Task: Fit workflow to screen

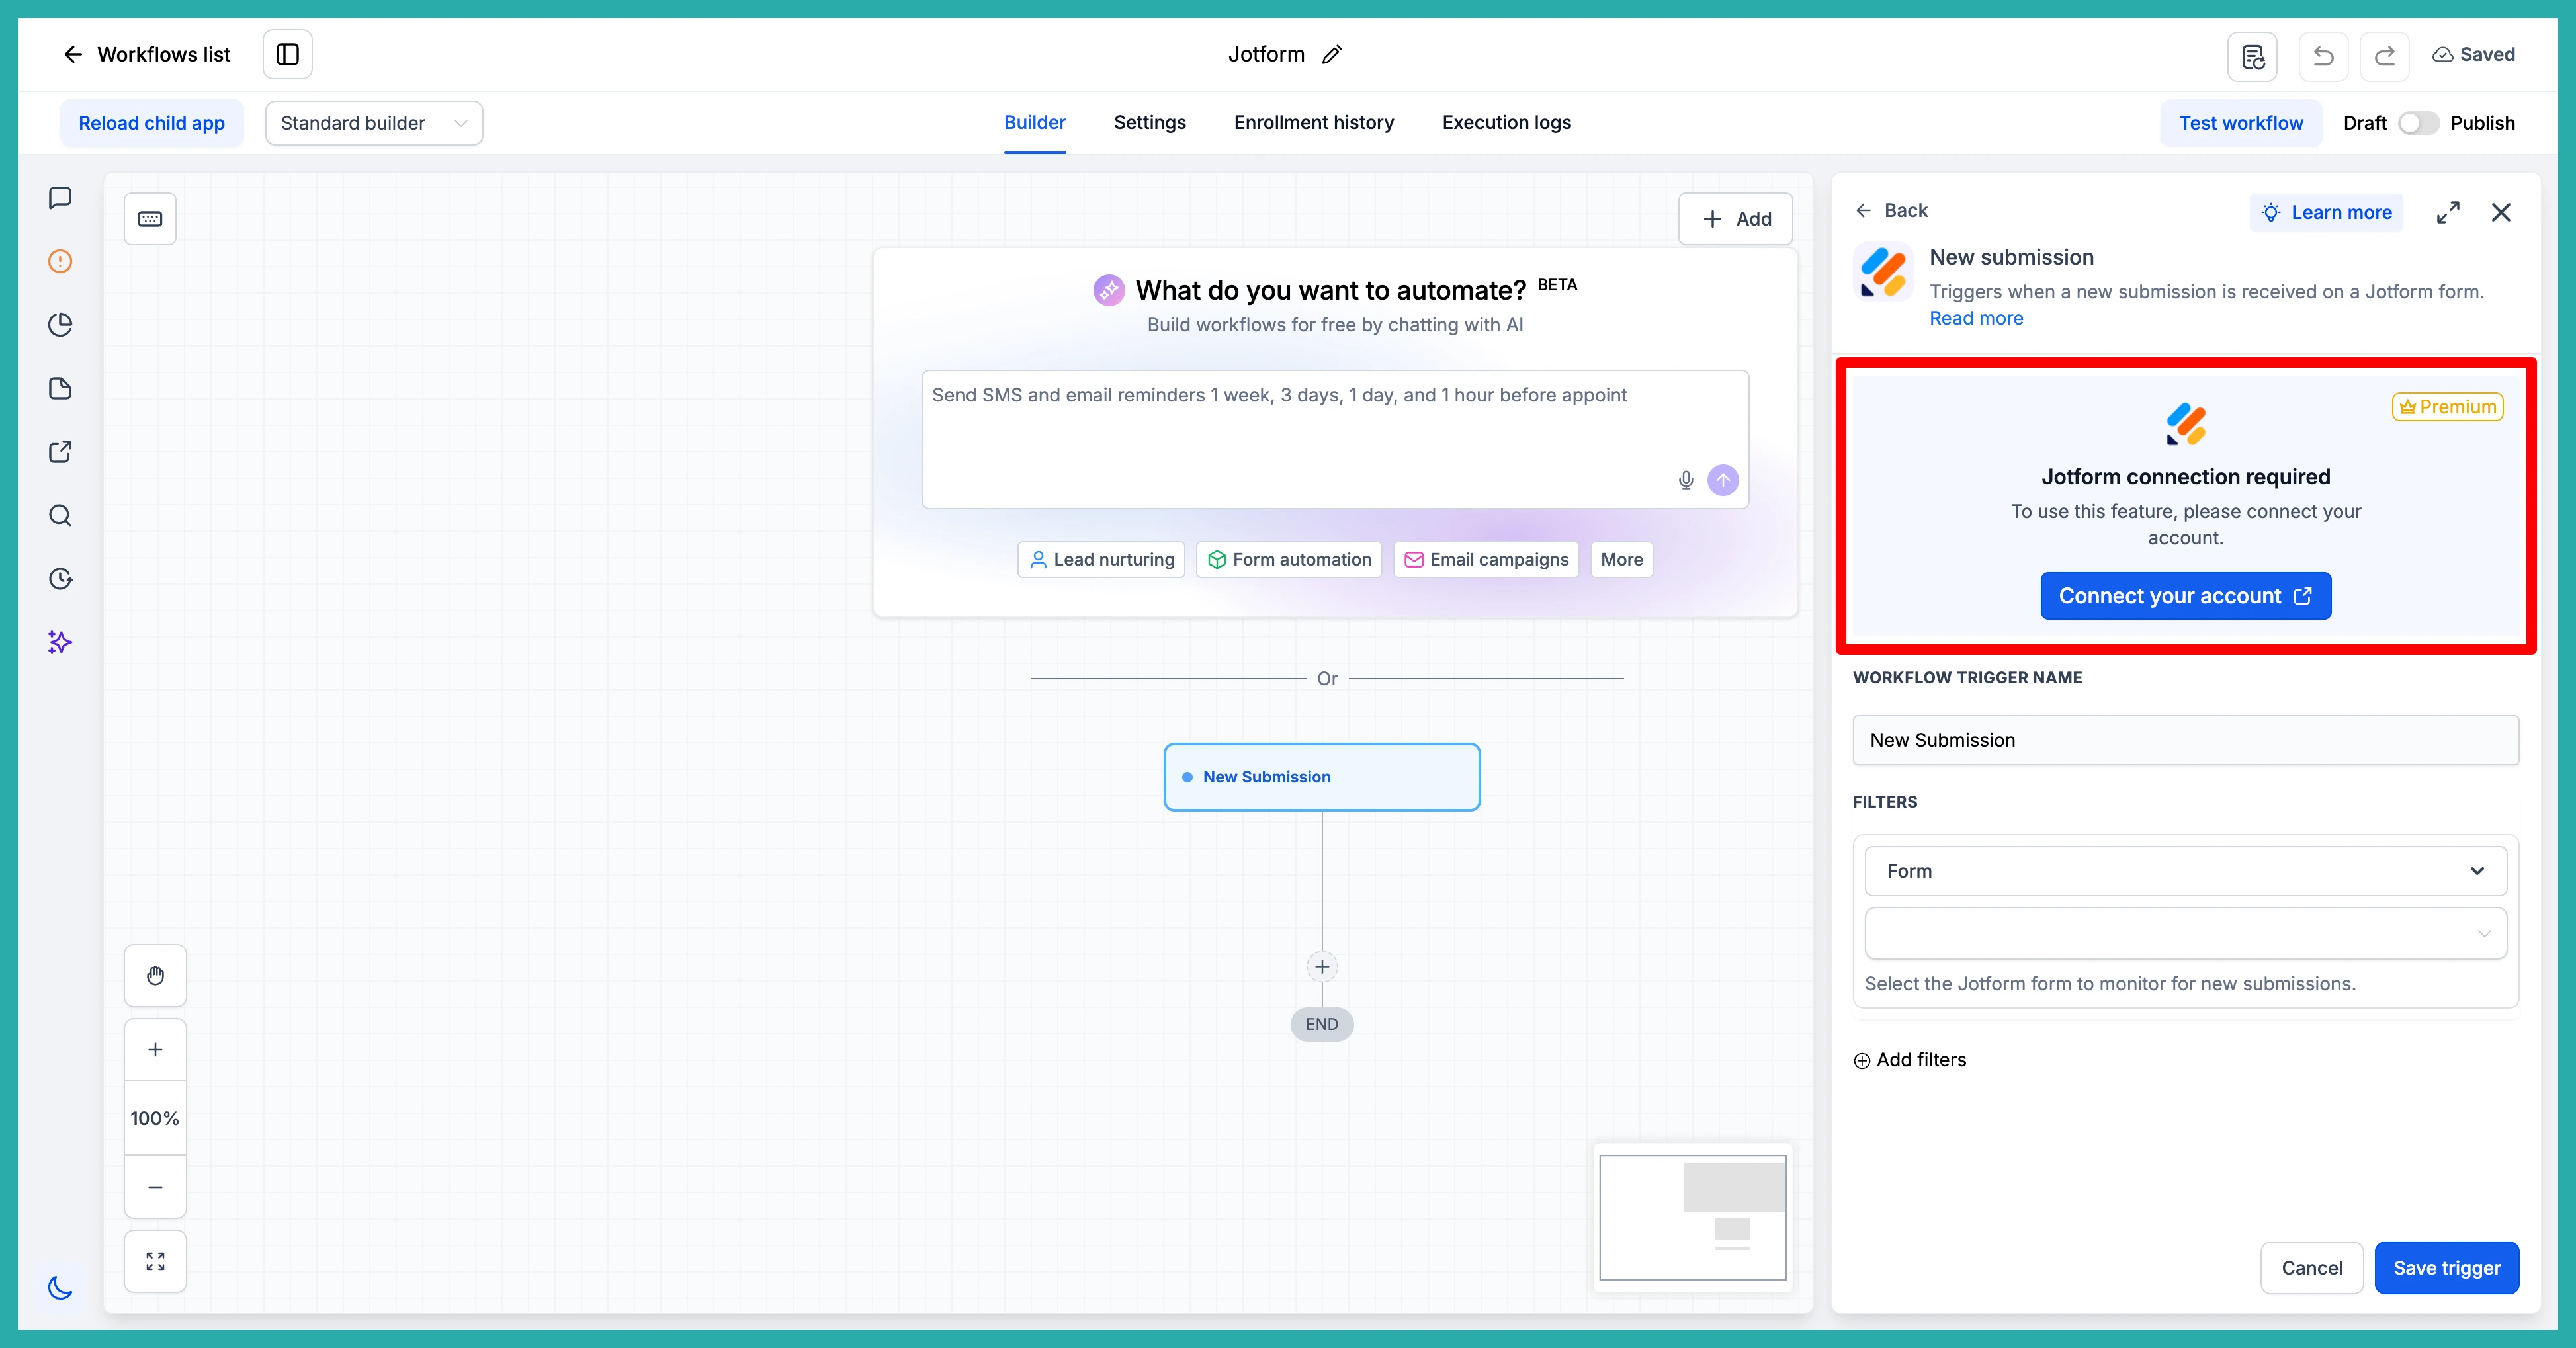Action: (x=155, y=1261)
